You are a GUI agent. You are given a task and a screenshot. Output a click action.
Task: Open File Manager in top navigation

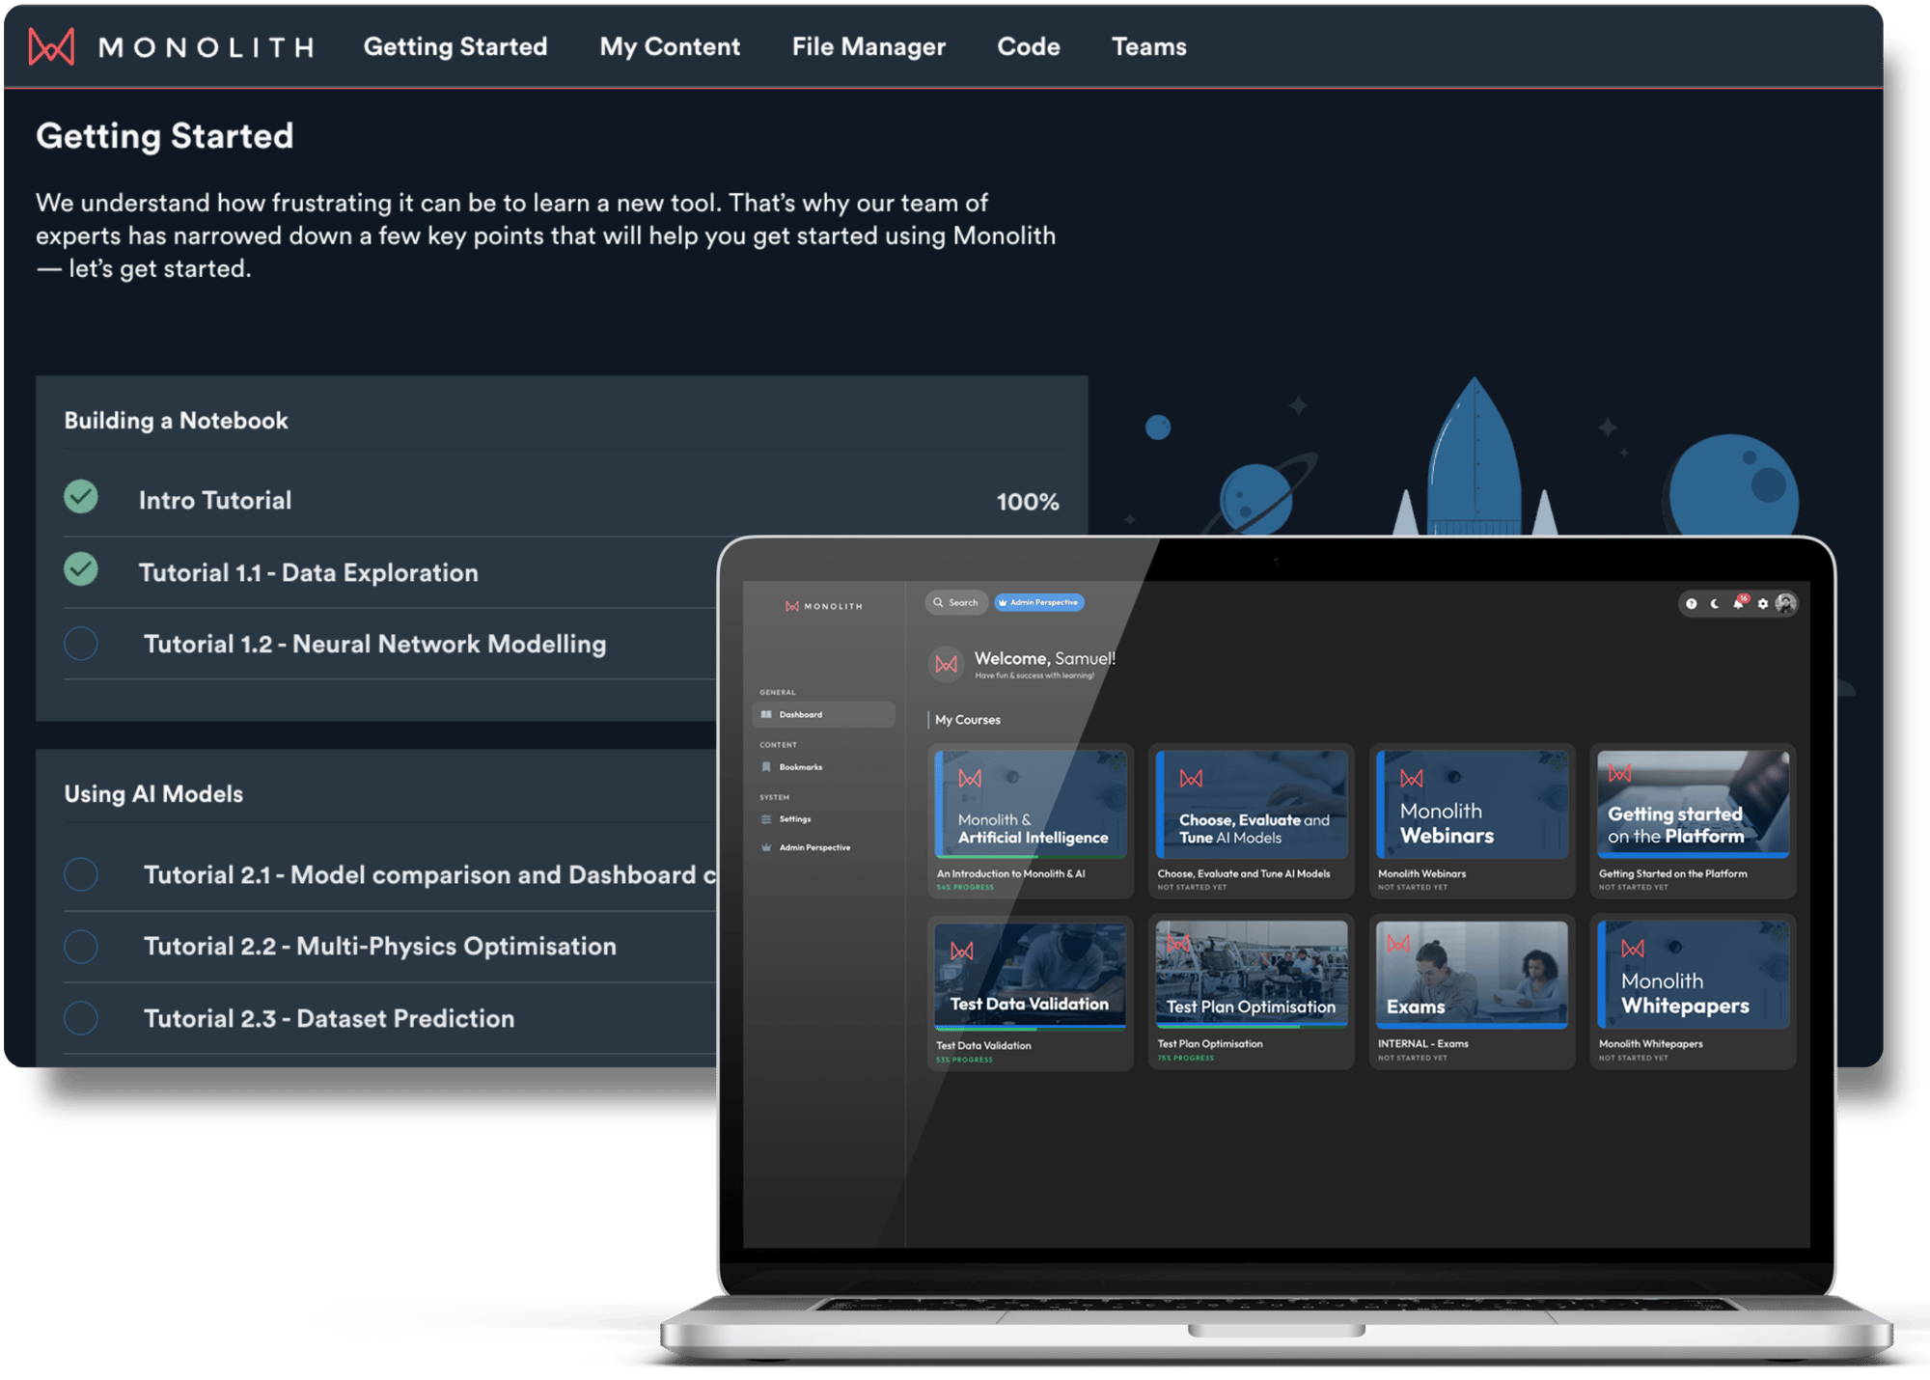[868, 46]
